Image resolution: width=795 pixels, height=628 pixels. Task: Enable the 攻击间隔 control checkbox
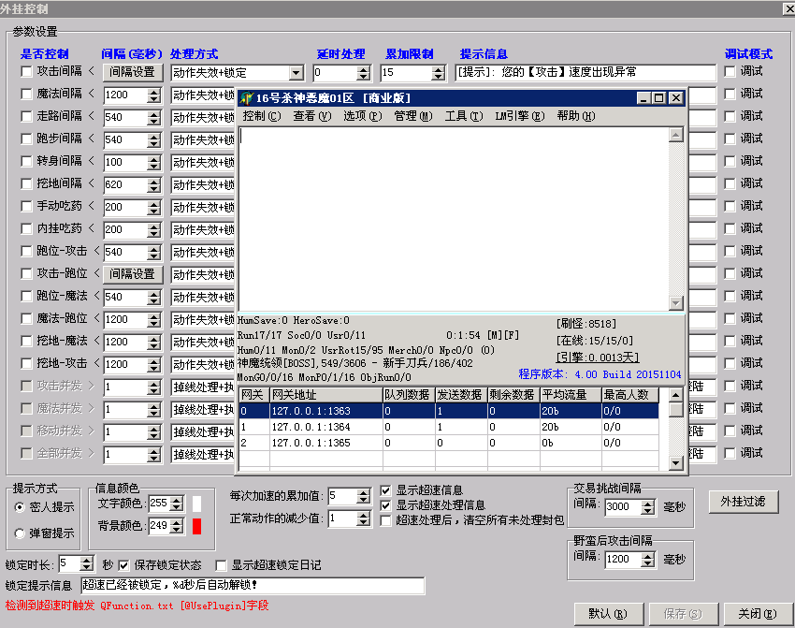(26, 71)
